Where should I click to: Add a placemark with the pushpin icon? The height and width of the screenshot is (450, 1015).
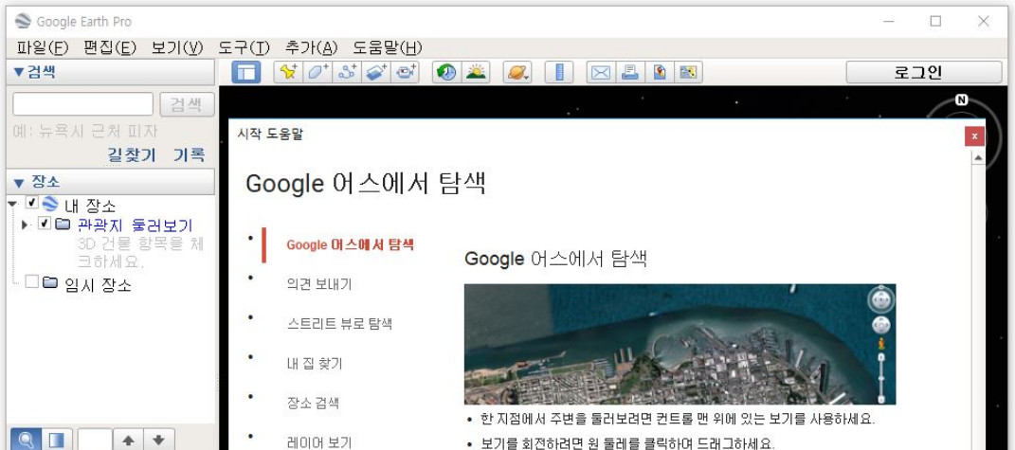pyautogui.click(x=288, y=72)
